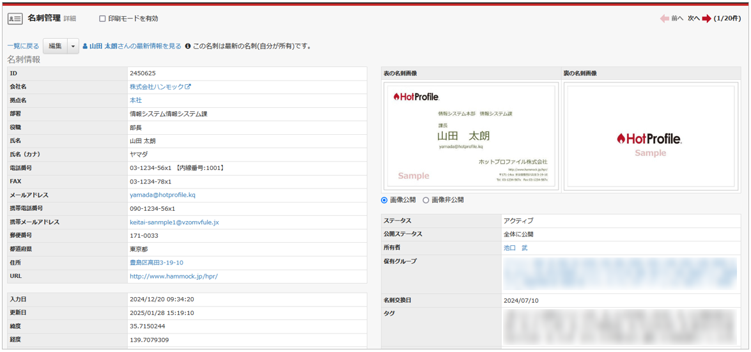Open the front business card image
The width and height of the screenshot is (751, 352).
[470, 136]
